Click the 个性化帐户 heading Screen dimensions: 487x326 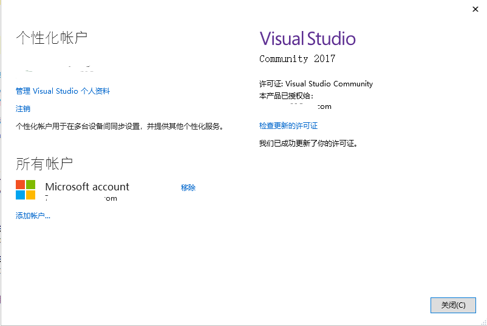52,38
